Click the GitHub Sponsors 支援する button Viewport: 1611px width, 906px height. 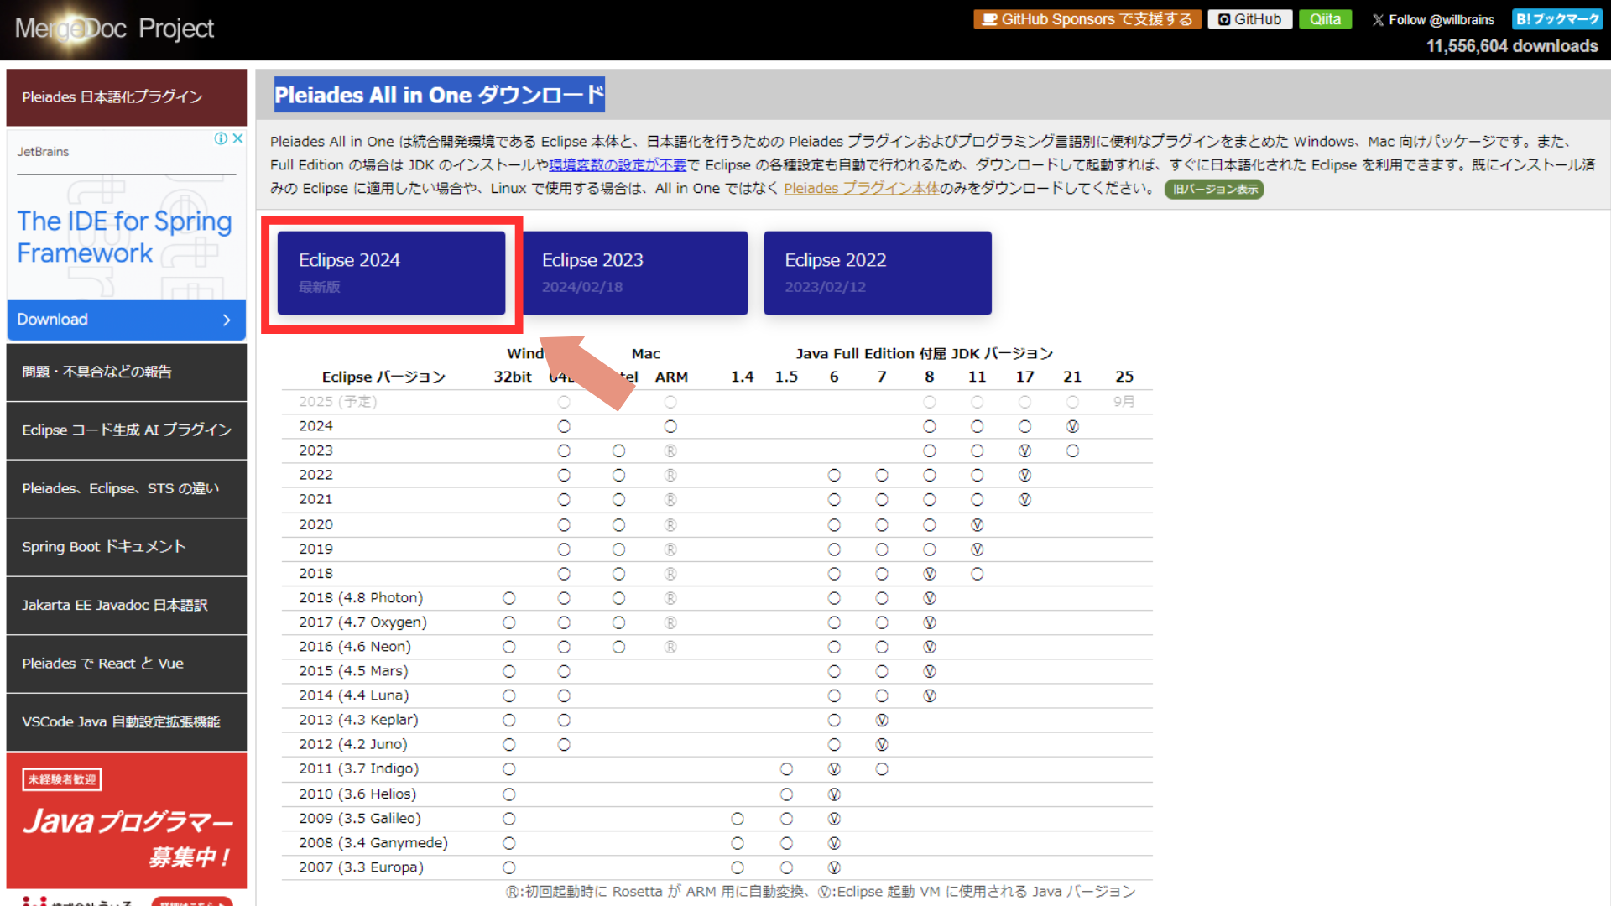click(x=1087, y=18)
